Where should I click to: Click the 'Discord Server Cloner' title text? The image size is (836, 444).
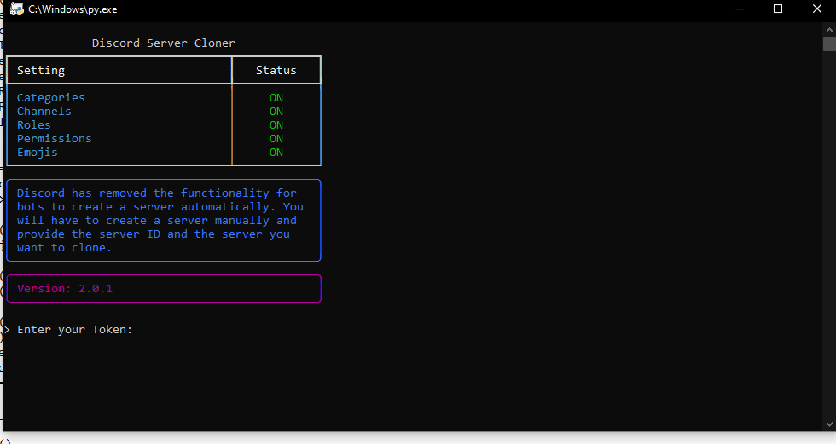pos(164,43)
